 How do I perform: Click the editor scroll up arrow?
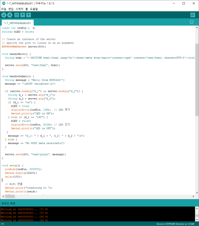(x=197, y=27)
